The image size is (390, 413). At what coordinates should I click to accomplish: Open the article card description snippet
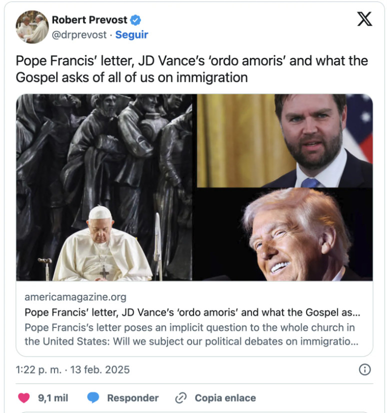191,334
